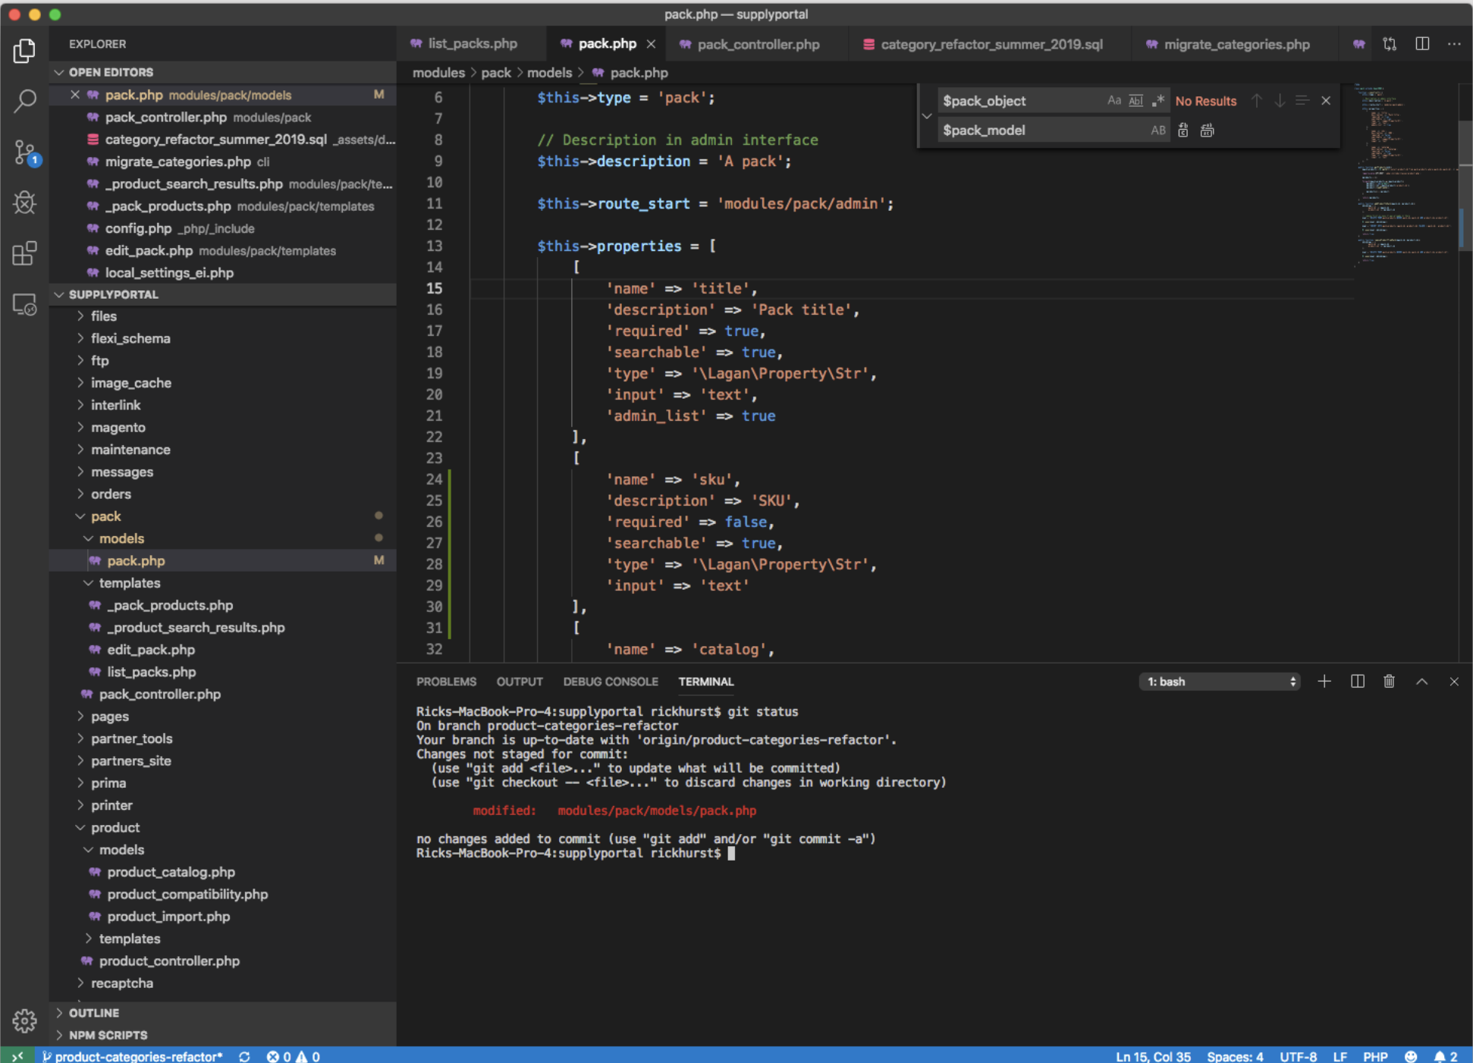Collapse the Open Editors section
This screenshot has width=1473, height=1063.
pos(223,72)
